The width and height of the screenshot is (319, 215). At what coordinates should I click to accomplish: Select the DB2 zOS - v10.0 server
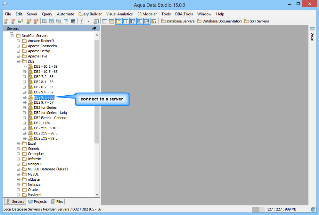46,128
